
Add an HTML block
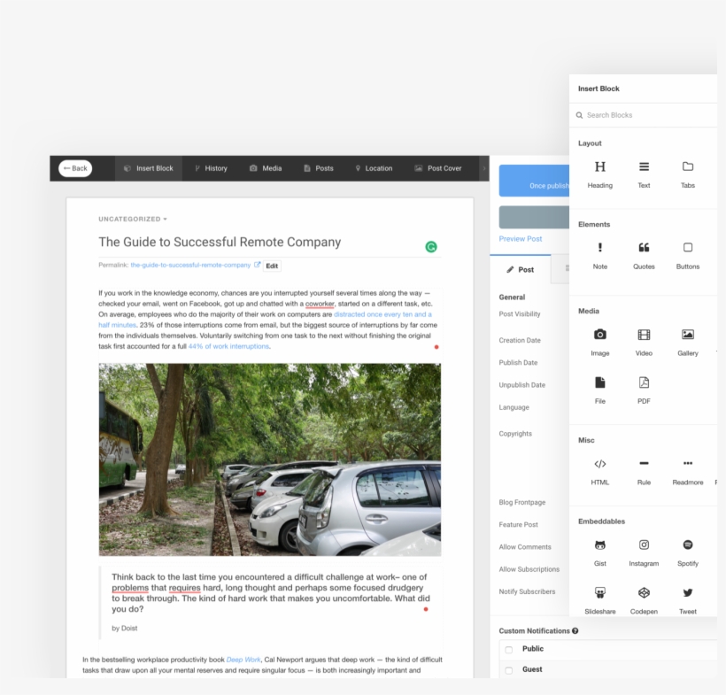click(x=599, y=470)
